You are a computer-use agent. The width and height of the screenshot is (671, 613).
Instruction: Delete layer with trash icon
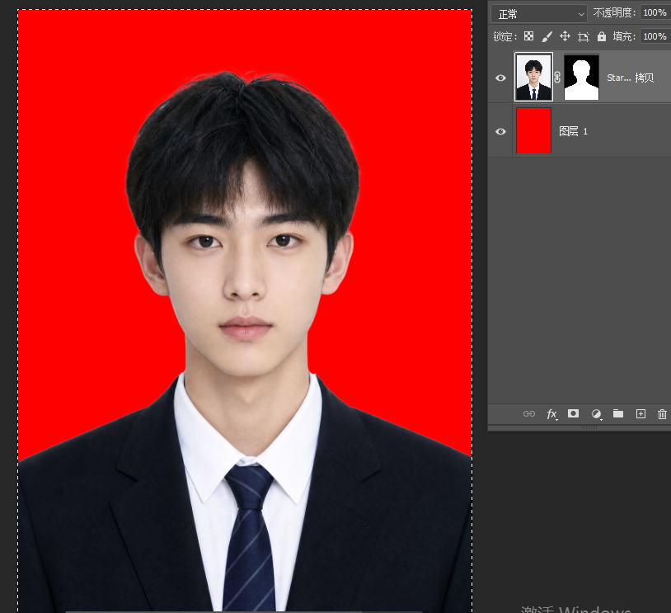[662, 414]
